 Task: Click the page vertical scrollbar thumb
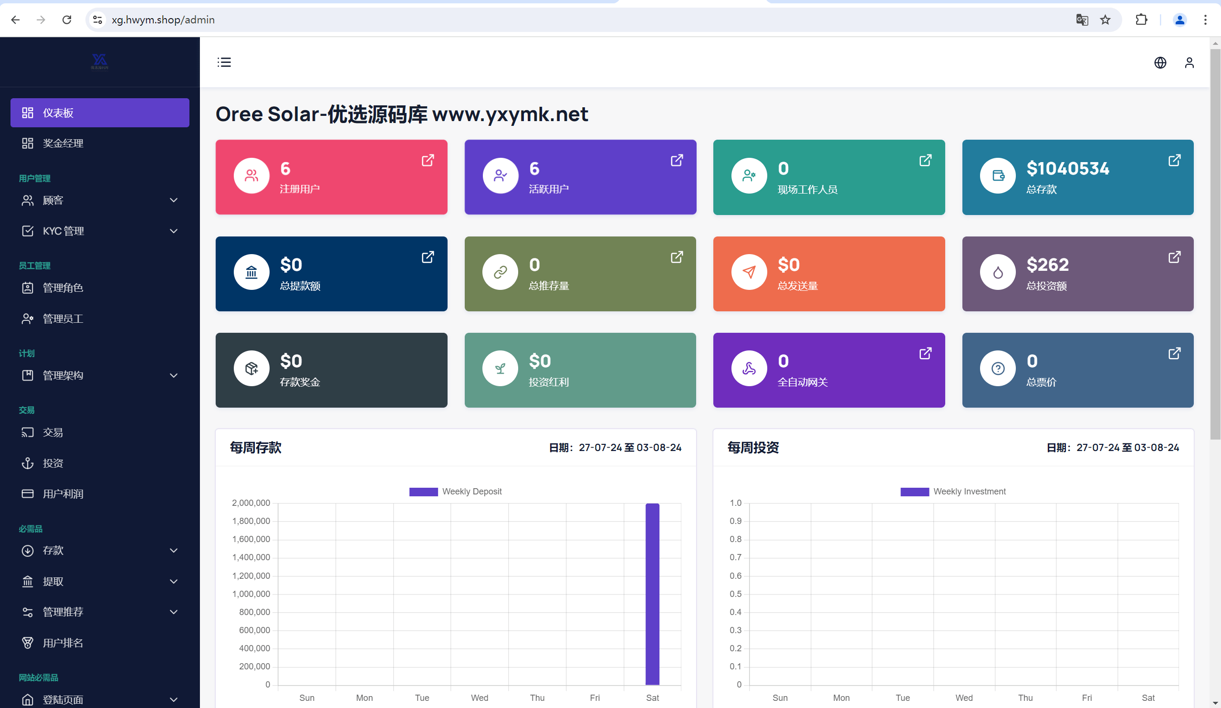coord(1215,244)
